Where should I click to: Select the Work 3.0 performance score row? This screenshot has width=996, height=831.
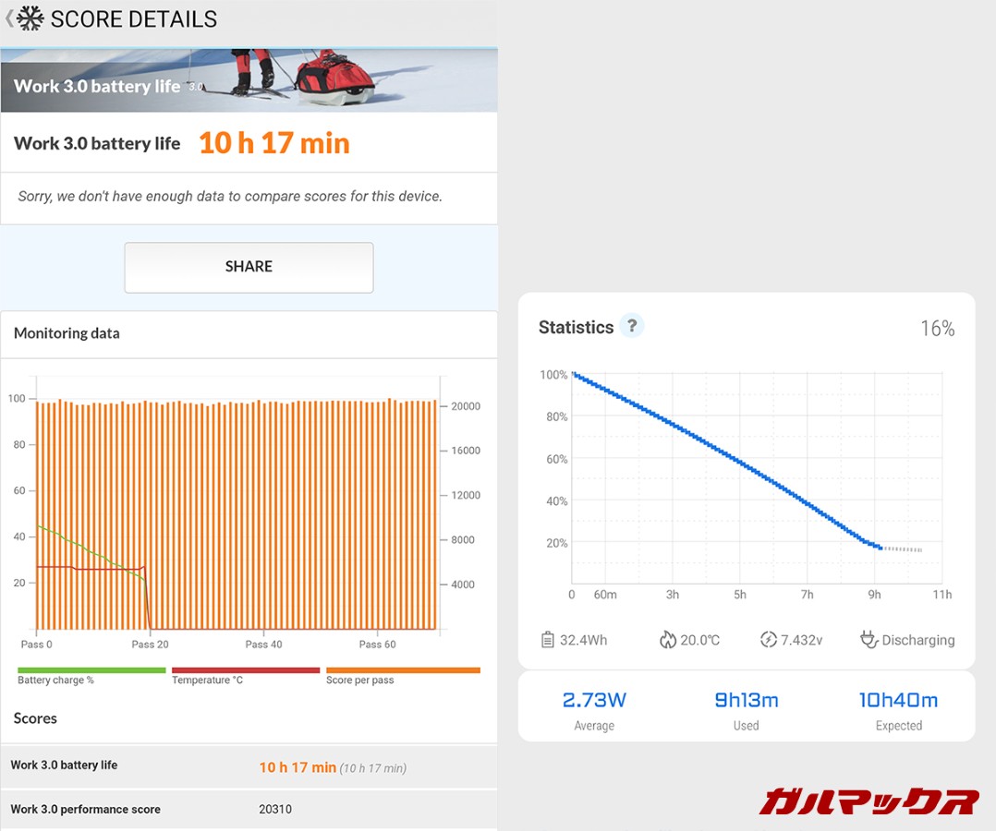pos(249,809)
